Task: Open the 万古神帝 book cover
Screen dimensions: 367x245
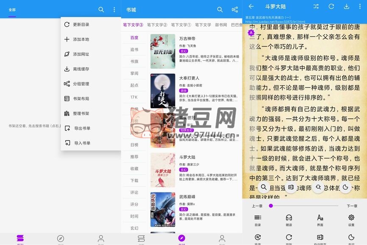Action: (163, 51)
